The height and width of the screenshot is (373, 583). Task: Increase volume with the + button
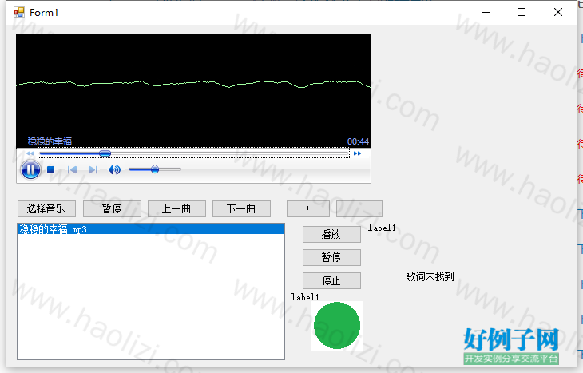point(307,208)
